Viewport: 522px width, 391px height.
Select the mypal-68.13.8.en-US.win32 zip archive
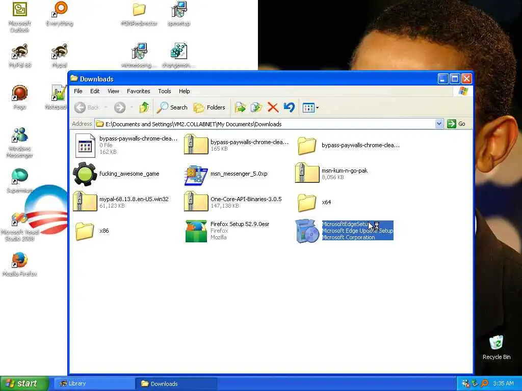tap(85, 202)
